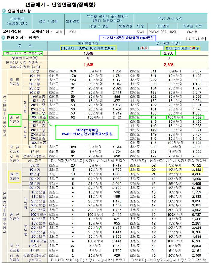
Task: Click the bullet icon beside 연금기본사항
Action: pos(4,11)
